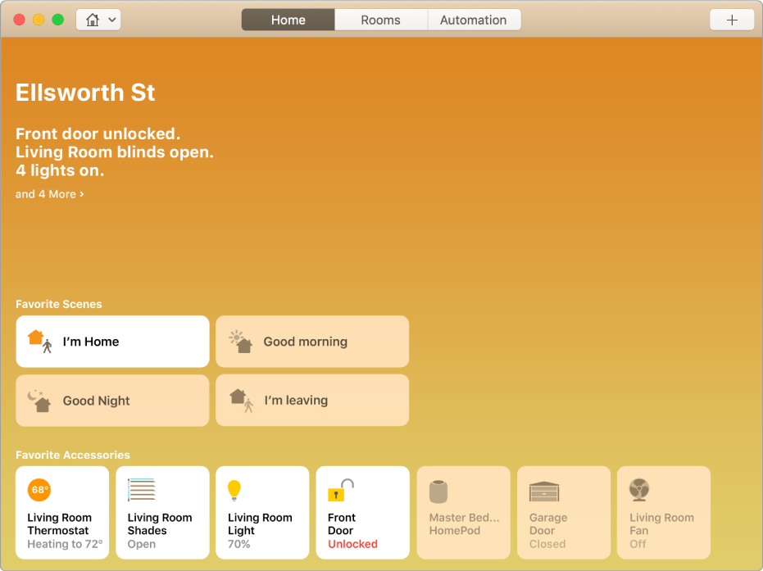Lock the Front Door accessory
This screenshot has width=763, height=571.
(362, 513)
